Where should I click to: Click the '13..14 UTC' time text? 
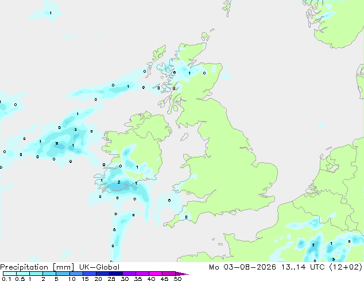pyautogui.click(x=303, y=267)
